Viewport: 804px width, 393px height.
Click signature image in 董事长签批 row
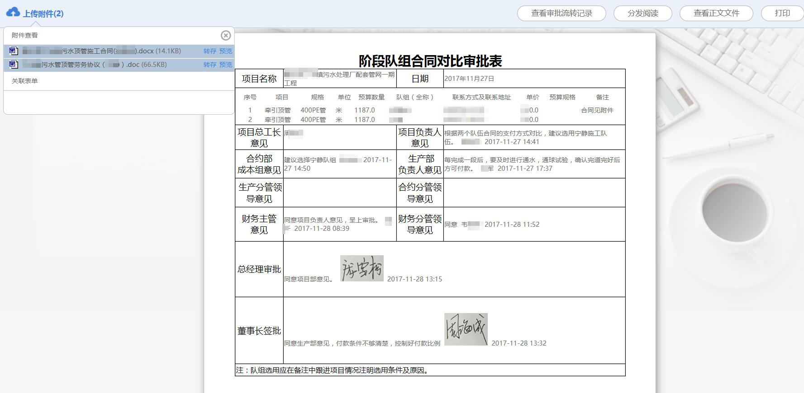coord(466,329)
